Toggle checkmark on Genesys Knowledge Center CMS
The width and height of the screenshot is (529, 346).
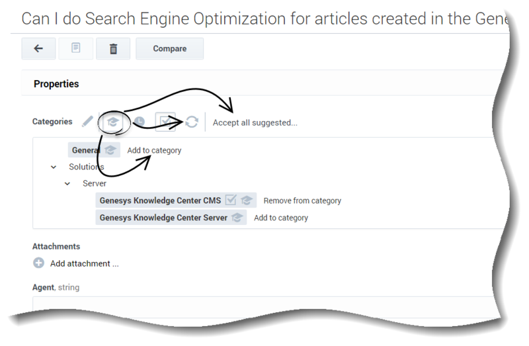coord(231,200)
